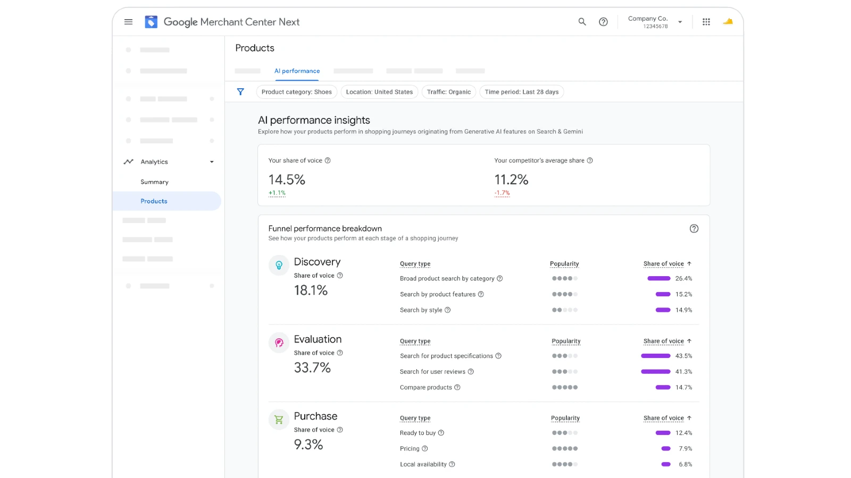Show info for Search by style
The height and width of the screenshot is (478, 851).
[x=447, y=310]
